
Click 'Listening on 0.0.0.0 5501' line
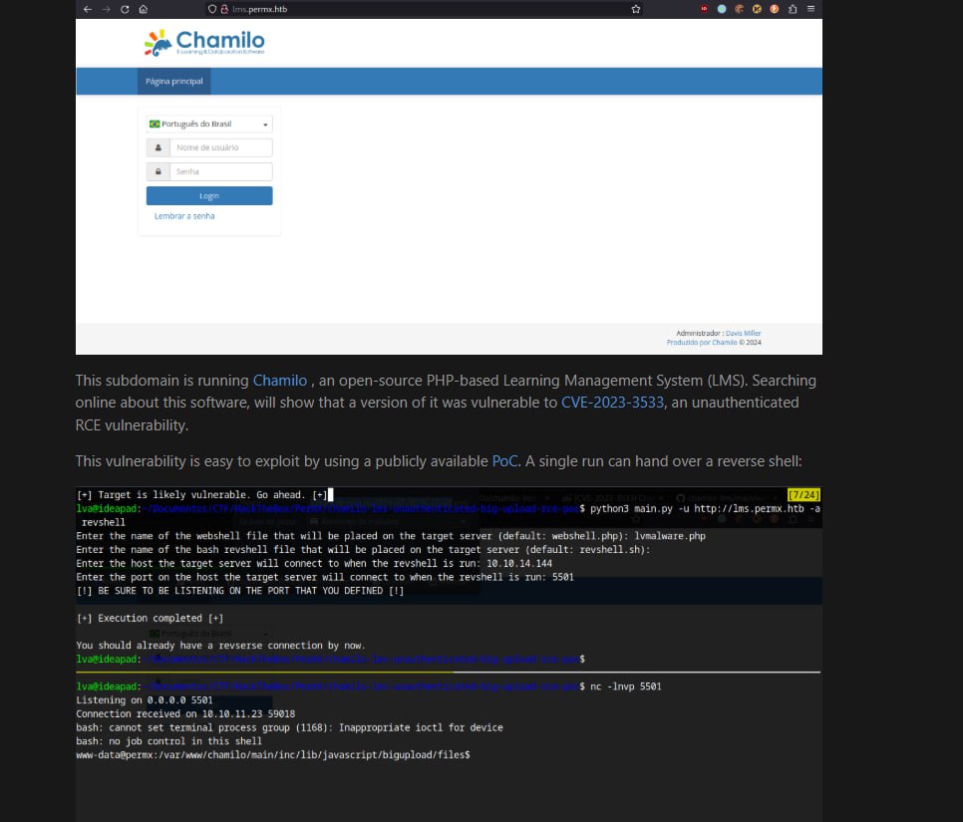tap(145, 699)
